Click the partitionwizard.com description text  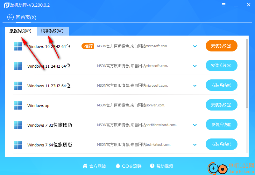coord(137,125)
